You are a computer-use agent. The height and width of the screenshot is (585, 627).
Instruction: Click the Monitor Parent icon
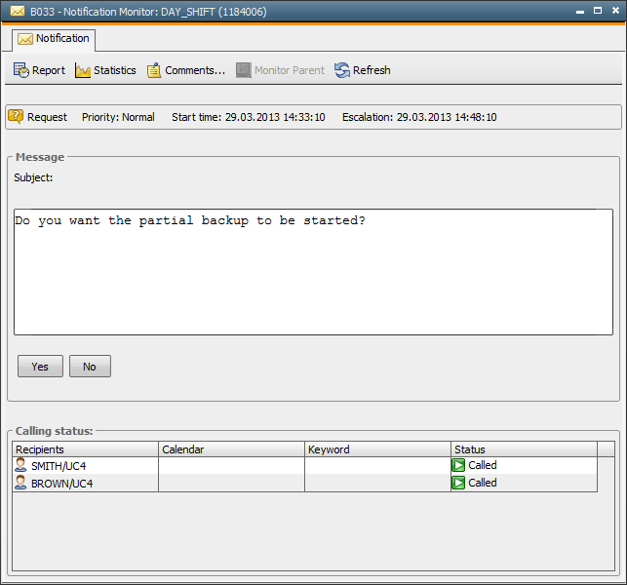244,70
